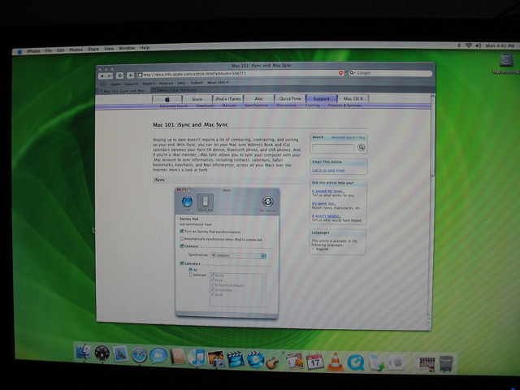The width and height of the screenshot is (520, 390).
Task: Open the volume control in menu bar
Action: click(x=479, y=45)
